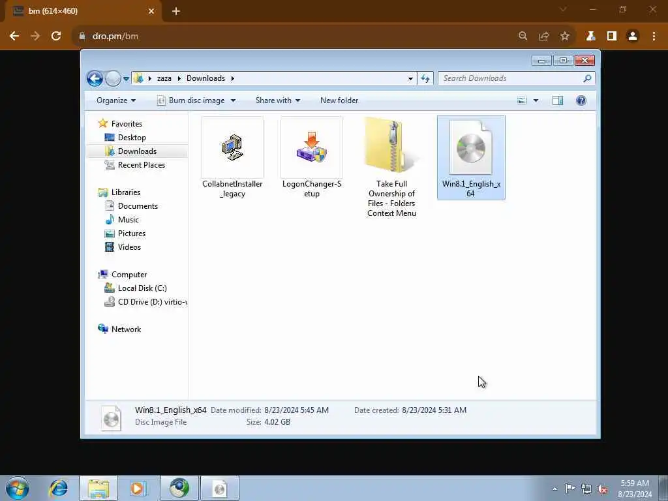Open Explorer Help
The height and width of the screenshot is (501, 668).
[x=581, y=100]
